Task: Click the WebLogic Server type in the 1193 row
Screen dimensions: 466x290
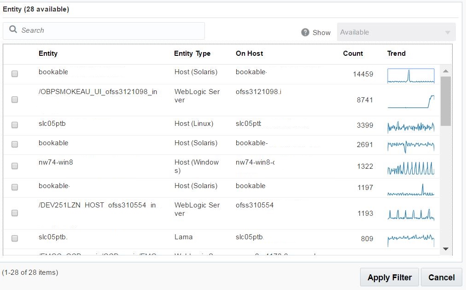Action: tap(197, 209)
